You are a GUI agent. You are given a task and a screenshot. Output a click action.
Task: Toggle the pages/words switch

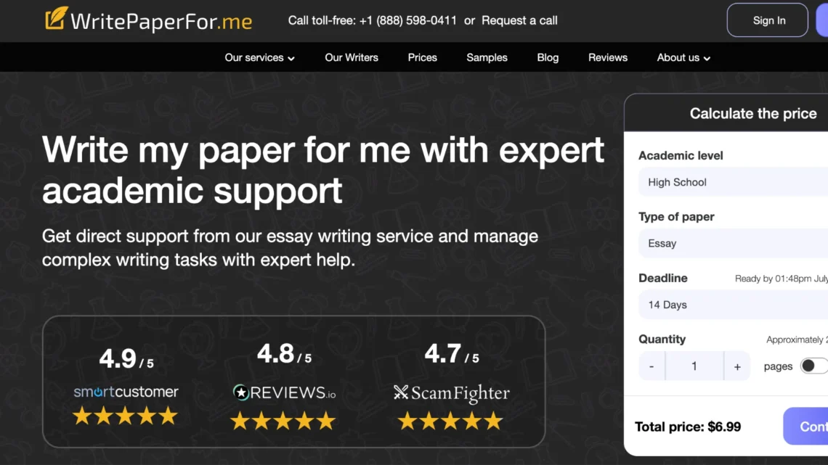tap(813, 366)
